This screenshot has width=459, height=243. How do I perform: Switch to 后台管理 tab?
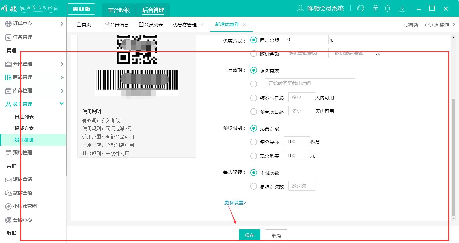153,10
